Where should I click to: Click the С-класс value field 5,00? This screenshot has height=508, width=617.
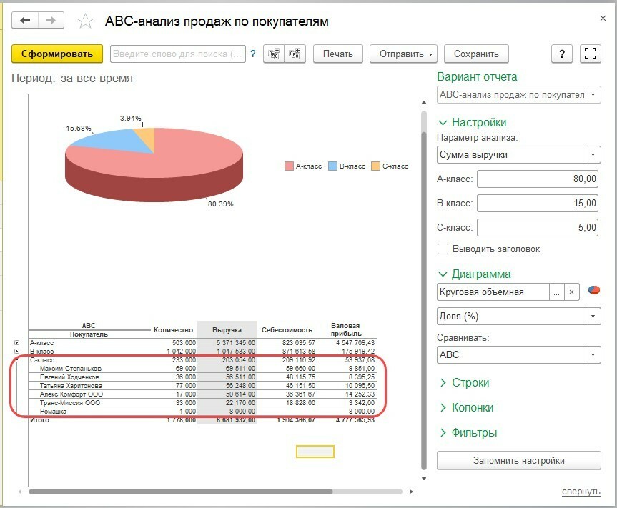coord(538,227)
